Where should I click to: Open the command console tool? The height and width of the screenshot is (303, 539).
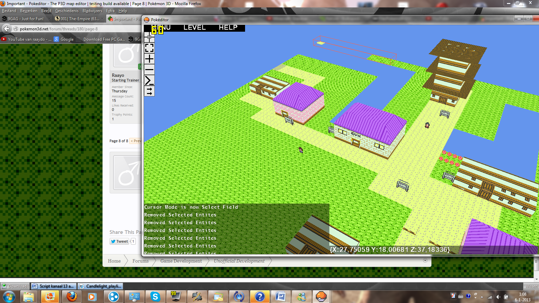(149, 80)
